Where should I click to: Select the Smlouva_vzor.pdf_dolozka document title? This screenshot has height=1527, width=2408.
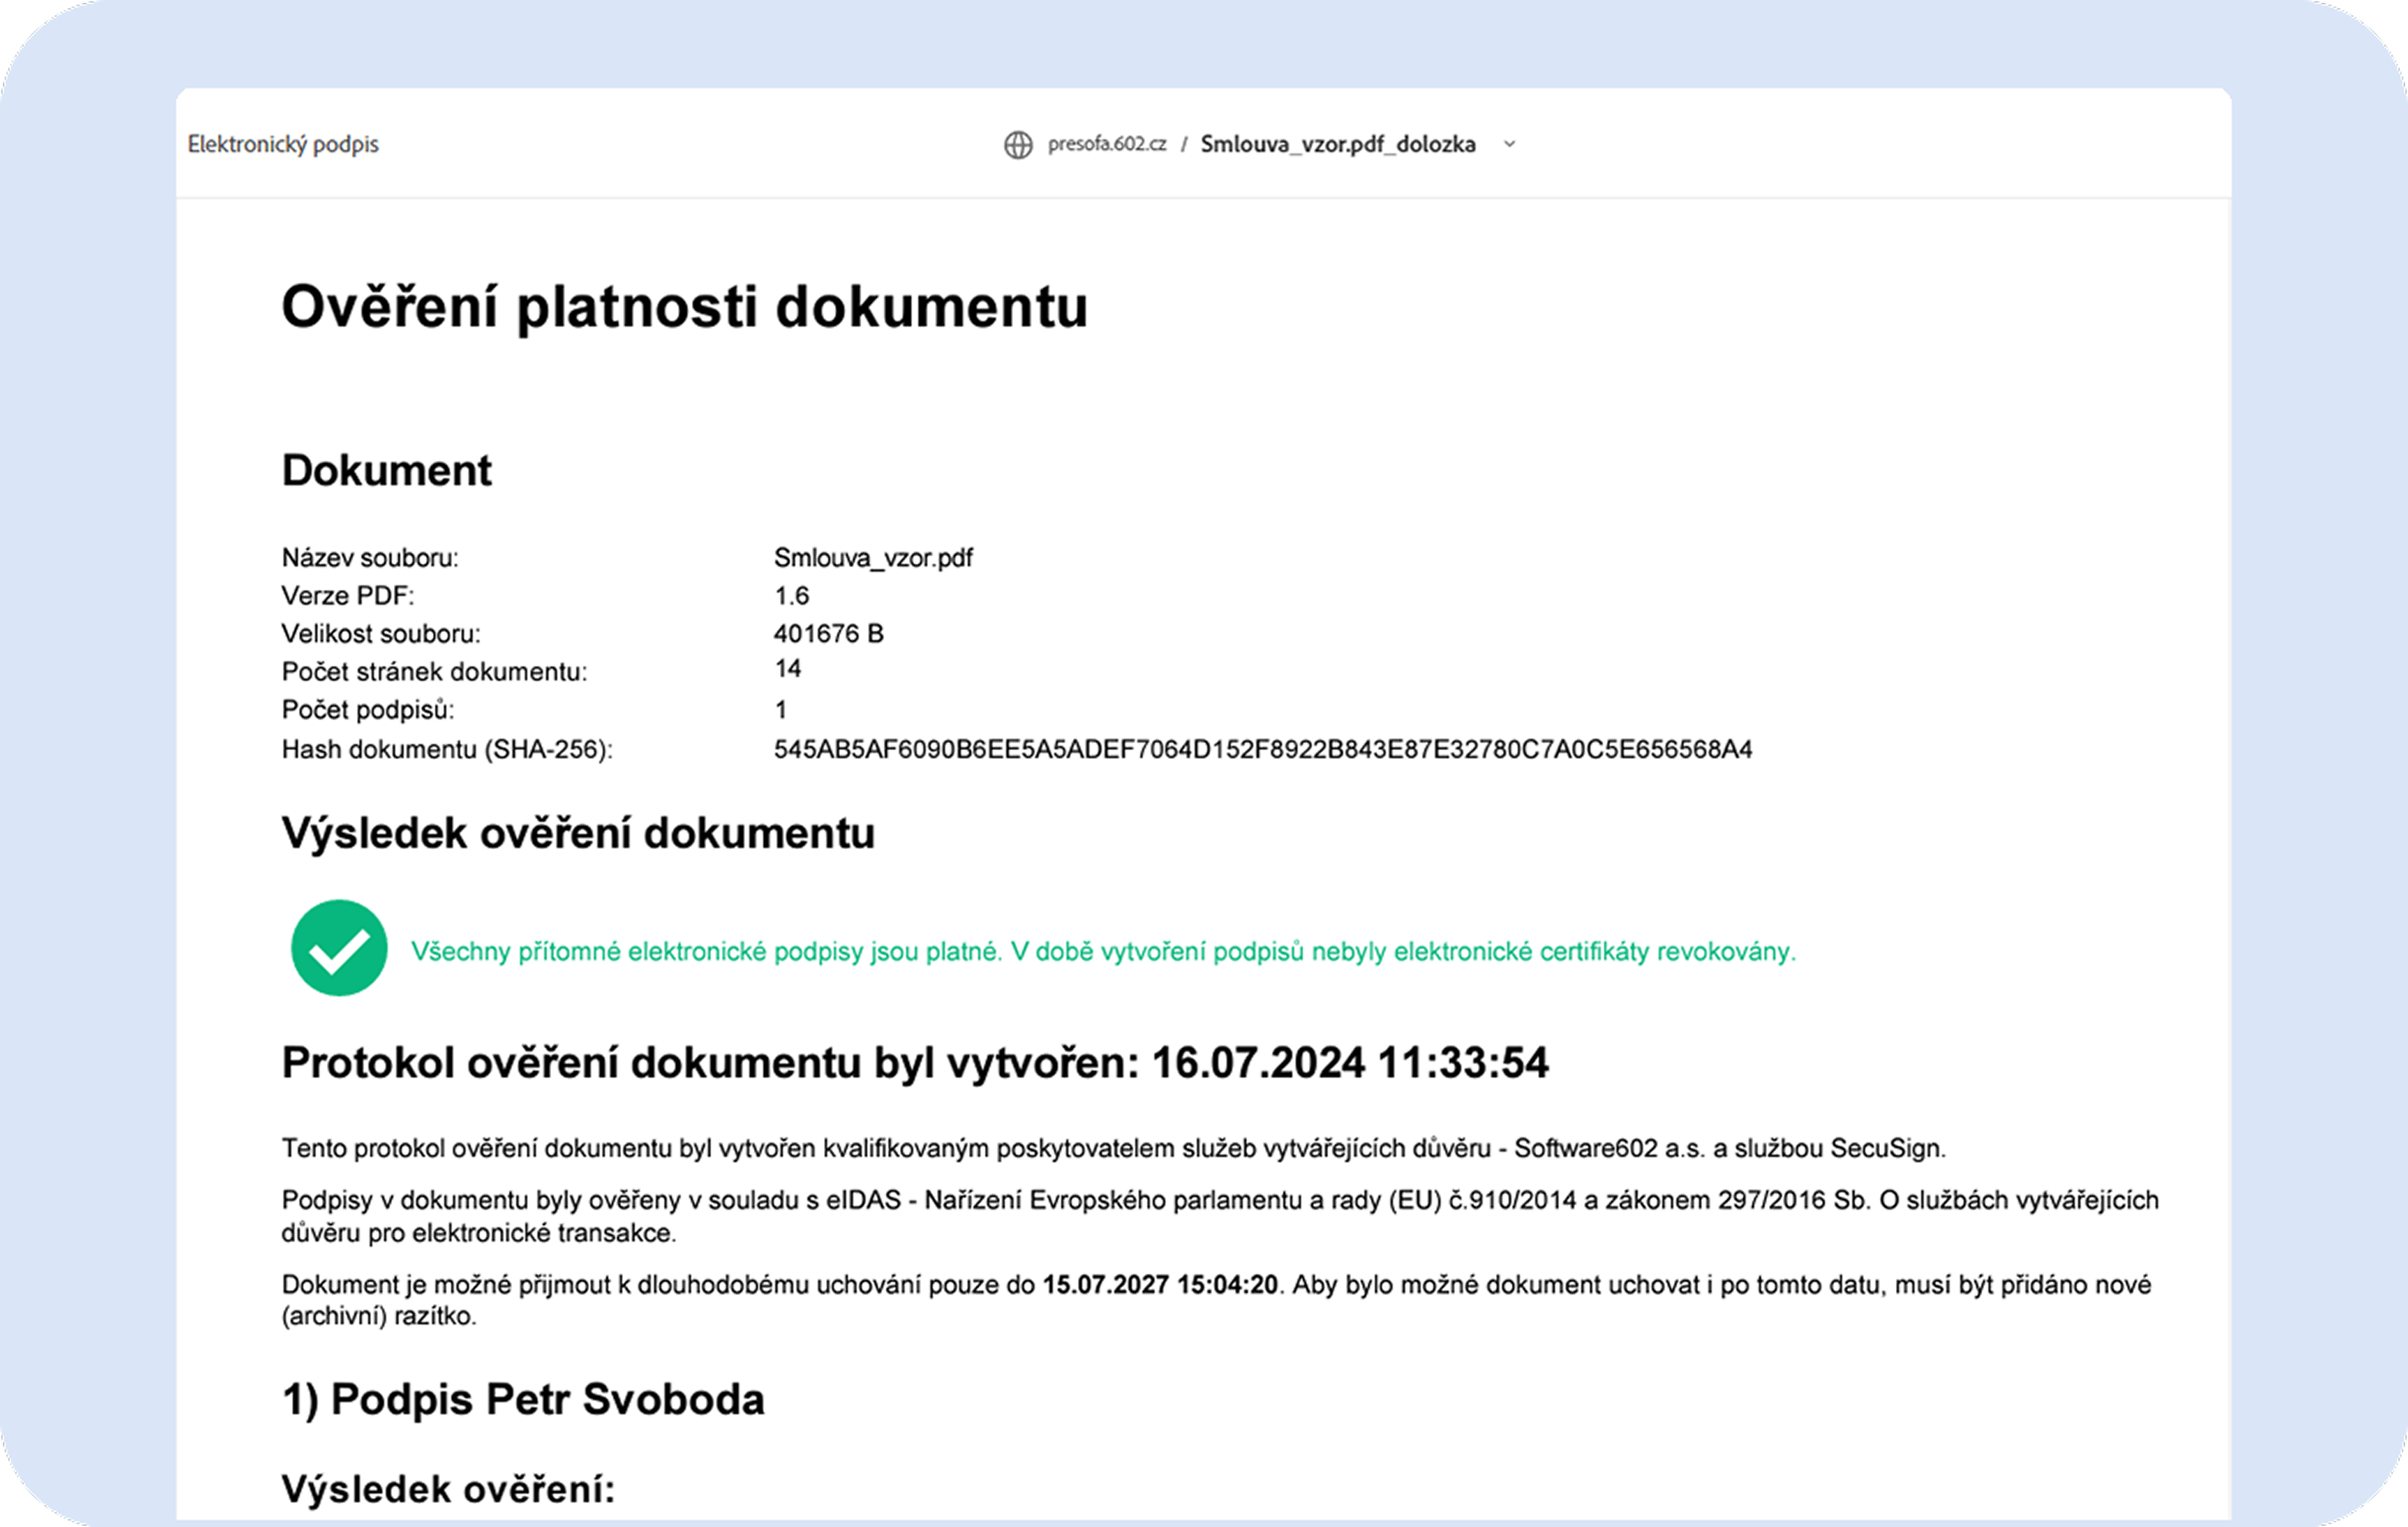[1338, 144]
